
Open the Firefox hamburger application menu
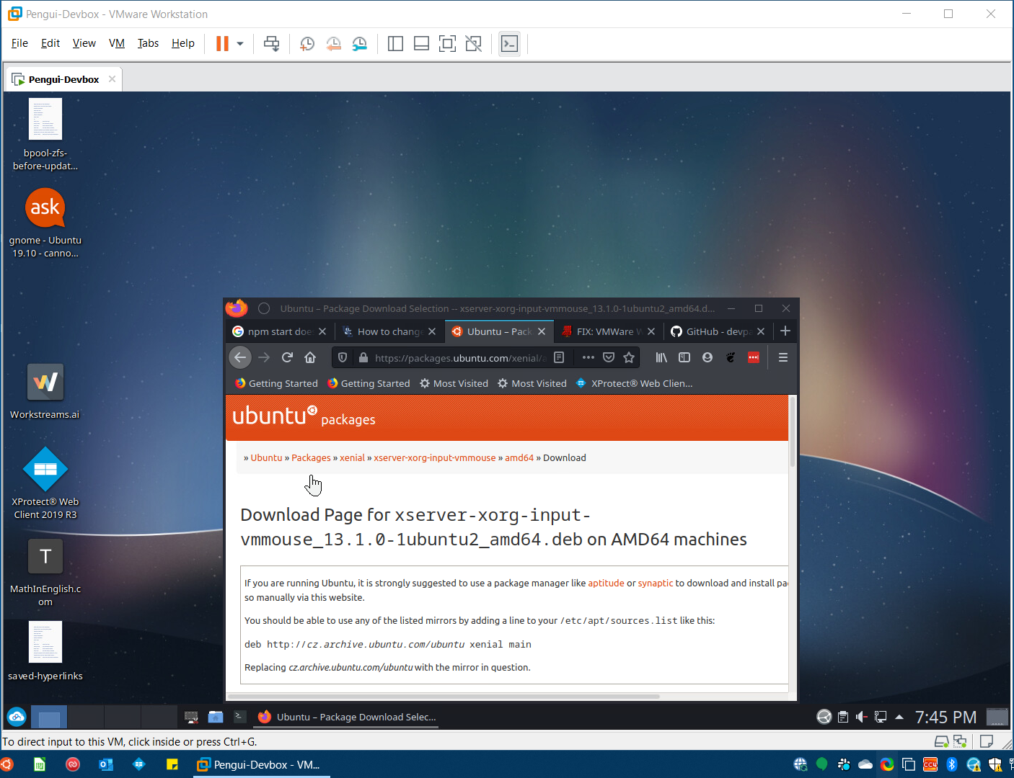tap(783, 357)
